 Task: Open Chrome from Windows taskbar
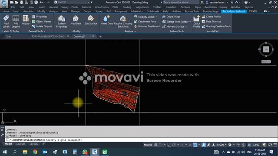coord(35,152)
